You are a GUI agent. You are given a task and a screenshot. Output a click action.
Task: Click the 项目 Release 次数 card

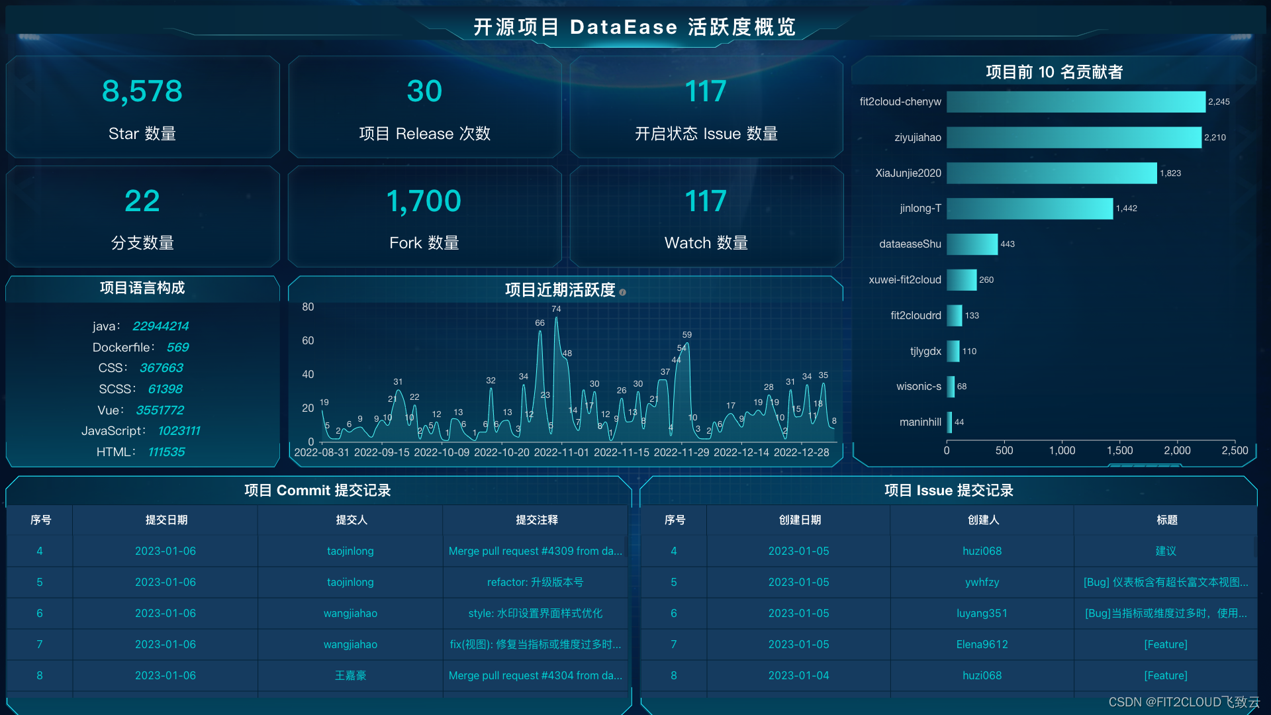(424, 107)
